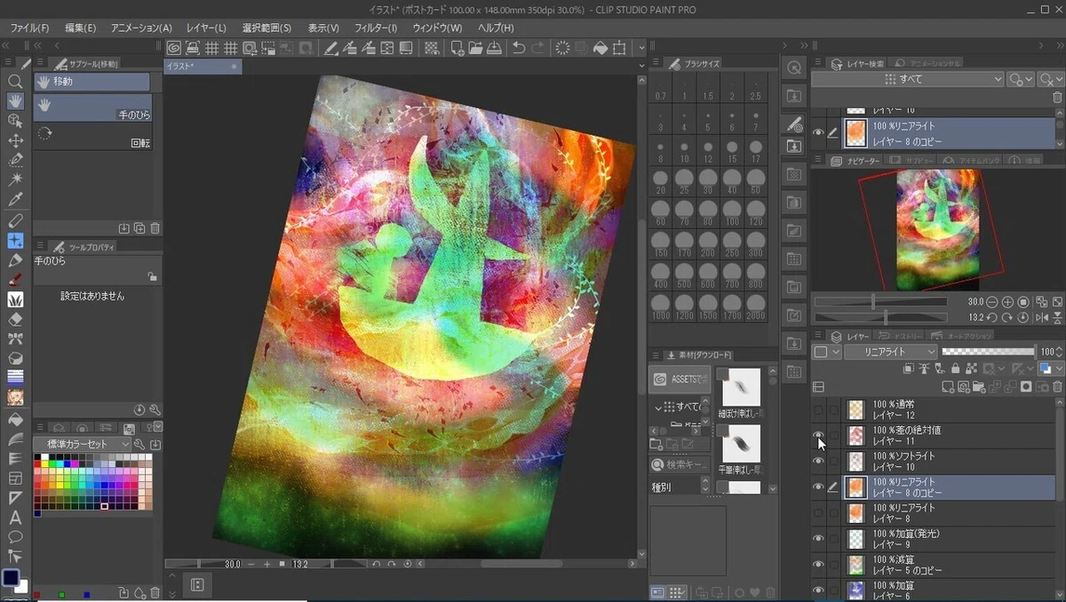The height and width of the screenshot is (602, 1066).
Task: Open the 標準カラーセット color set dropdown
Action: click(x=83, y=444)
